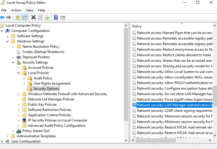The image size is (217, 149).
Task: Expand the Administrative Templates node
Action: pyautogui.click(x=8, y=136)
